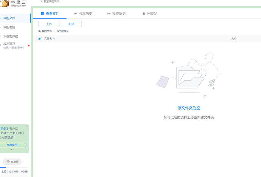Sort by 文件名 column header

pos(48,39)
